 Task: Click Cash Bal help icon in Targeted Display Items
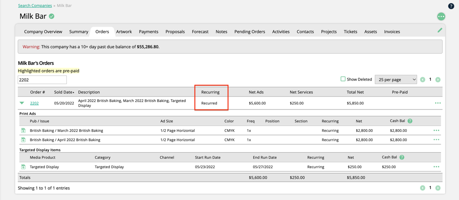(402, 157)
